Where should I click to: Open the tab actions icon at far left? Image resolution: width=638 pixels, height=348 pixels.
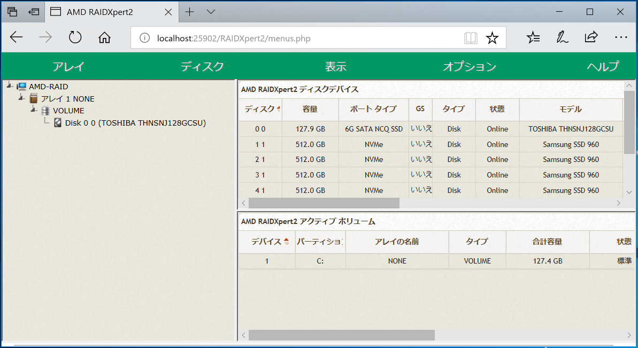pyautogui.click(x=12, y=12)
